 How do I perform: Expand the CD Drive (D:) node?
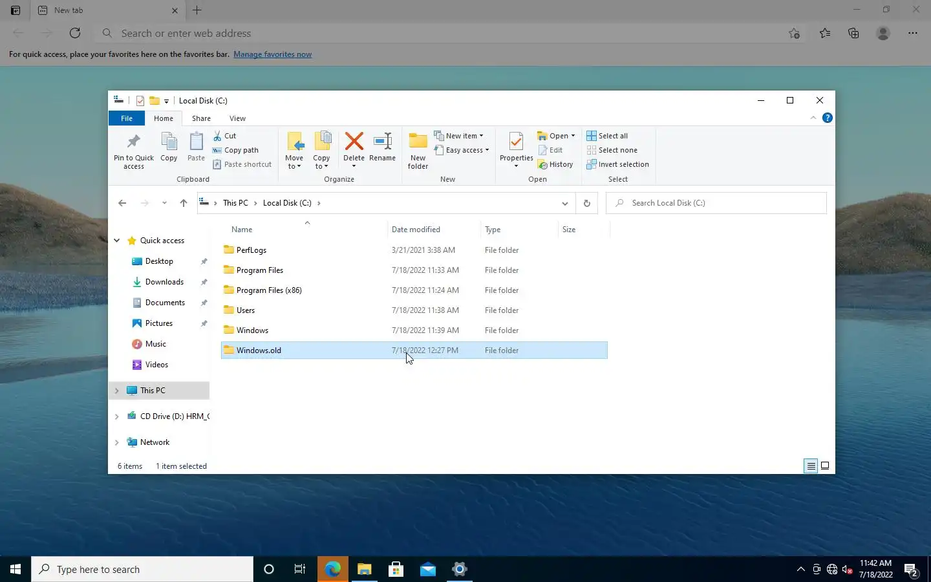[x=117, y=416]
